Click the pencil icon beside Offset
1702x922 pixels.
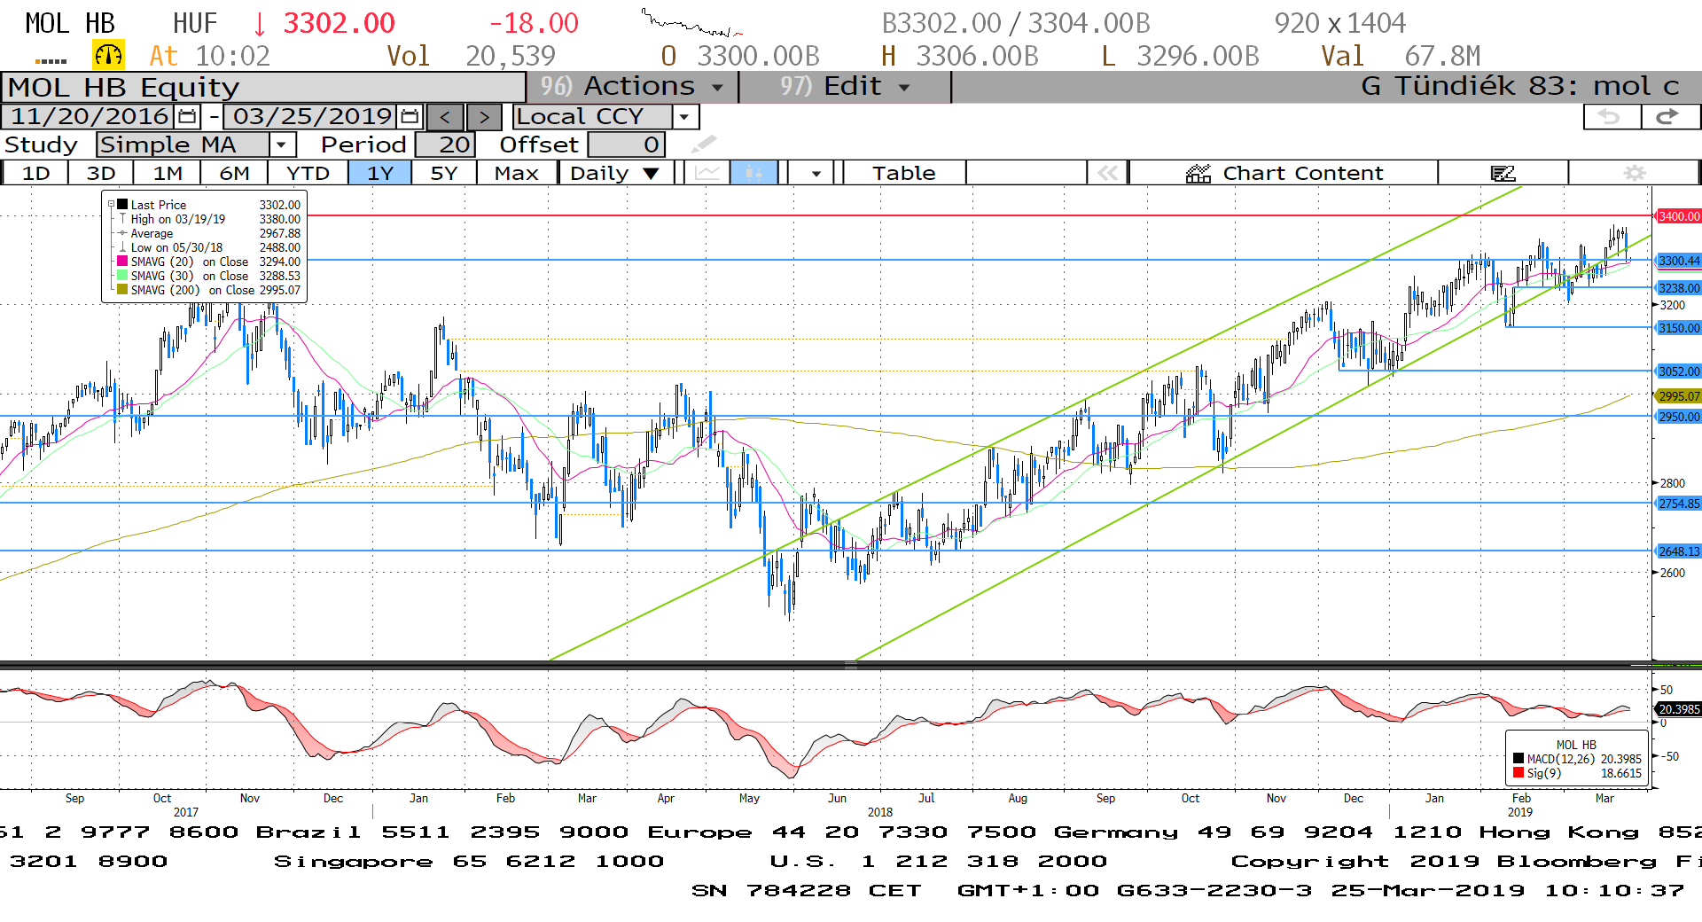[704, 144]
